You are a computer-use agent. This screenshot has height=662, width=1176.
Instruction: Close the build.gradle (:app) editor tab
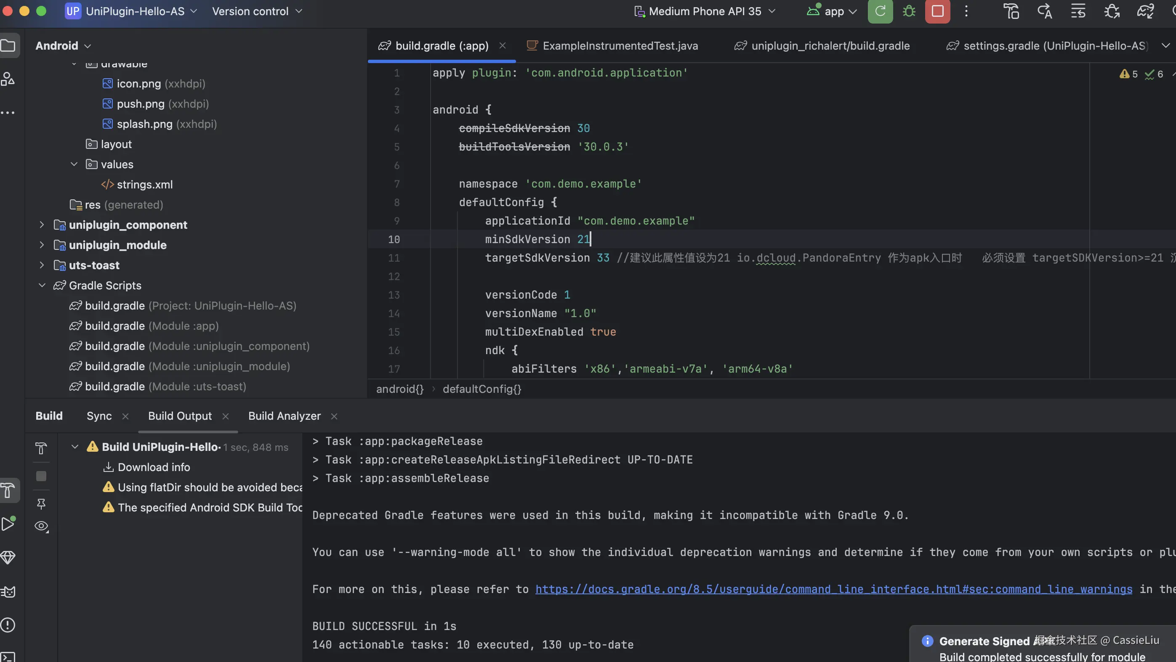tap(502, 45)
